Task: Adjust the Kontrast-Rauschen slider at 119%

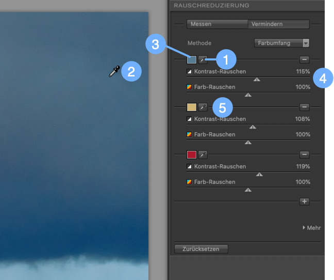Action: [259, 175]
